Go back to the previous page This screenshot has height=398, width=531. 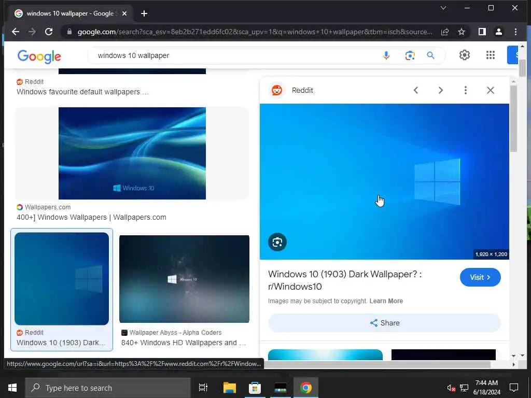16,32
